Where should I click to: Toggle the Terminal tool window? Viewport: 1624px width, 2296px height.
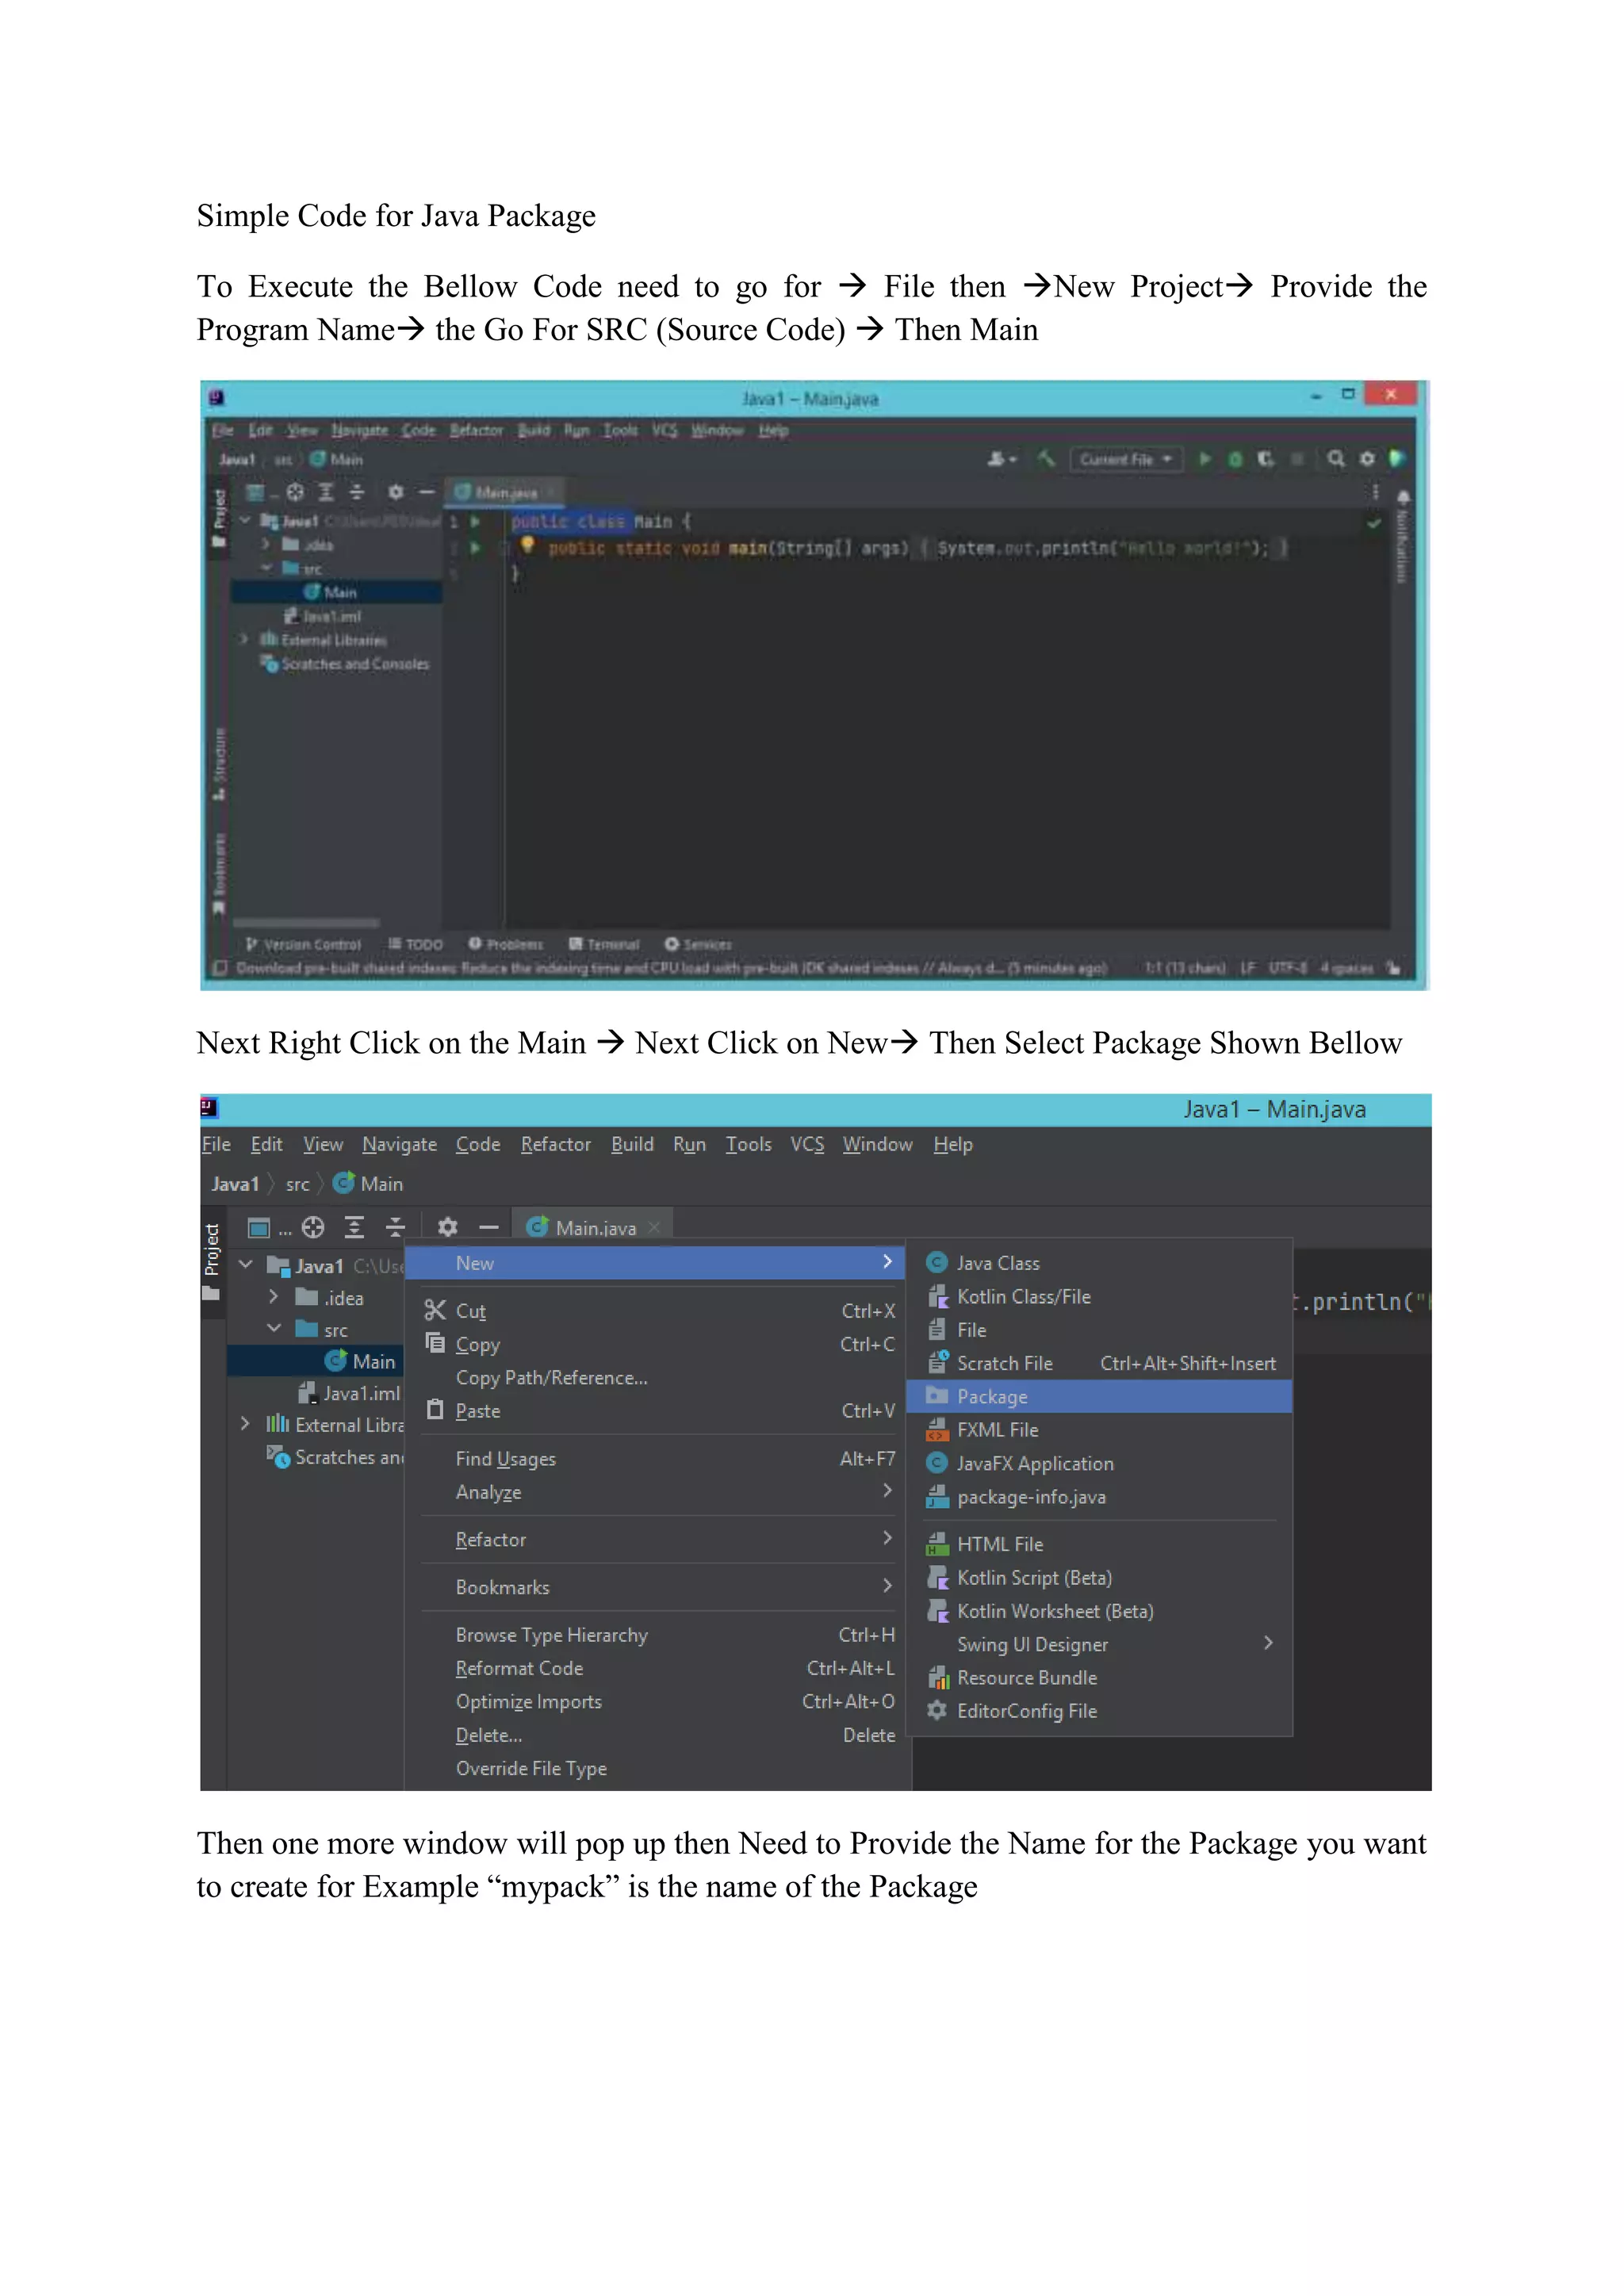click(x=604, y=944)
